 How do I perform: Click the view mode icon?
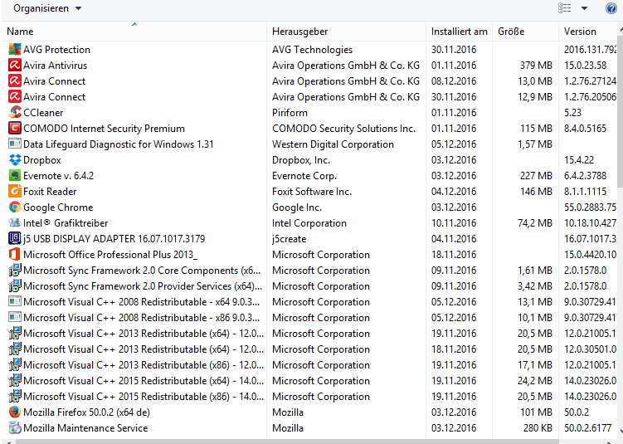[x=565, y=8]
